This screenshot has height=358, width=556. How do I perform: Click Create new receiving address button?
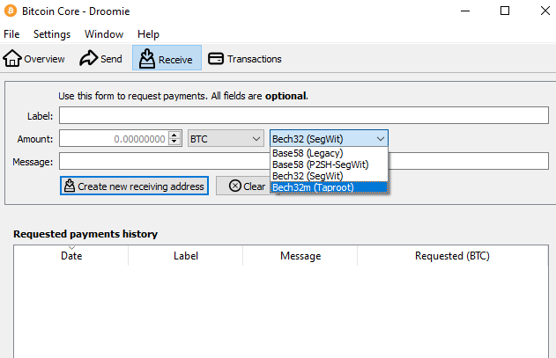click(134, 186)
